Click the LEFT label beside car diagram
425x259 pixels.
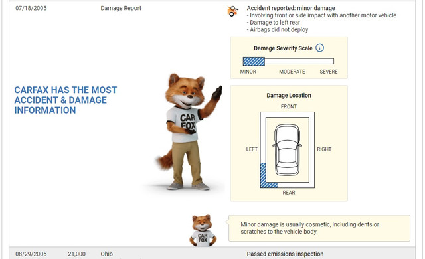pos(252,149)
